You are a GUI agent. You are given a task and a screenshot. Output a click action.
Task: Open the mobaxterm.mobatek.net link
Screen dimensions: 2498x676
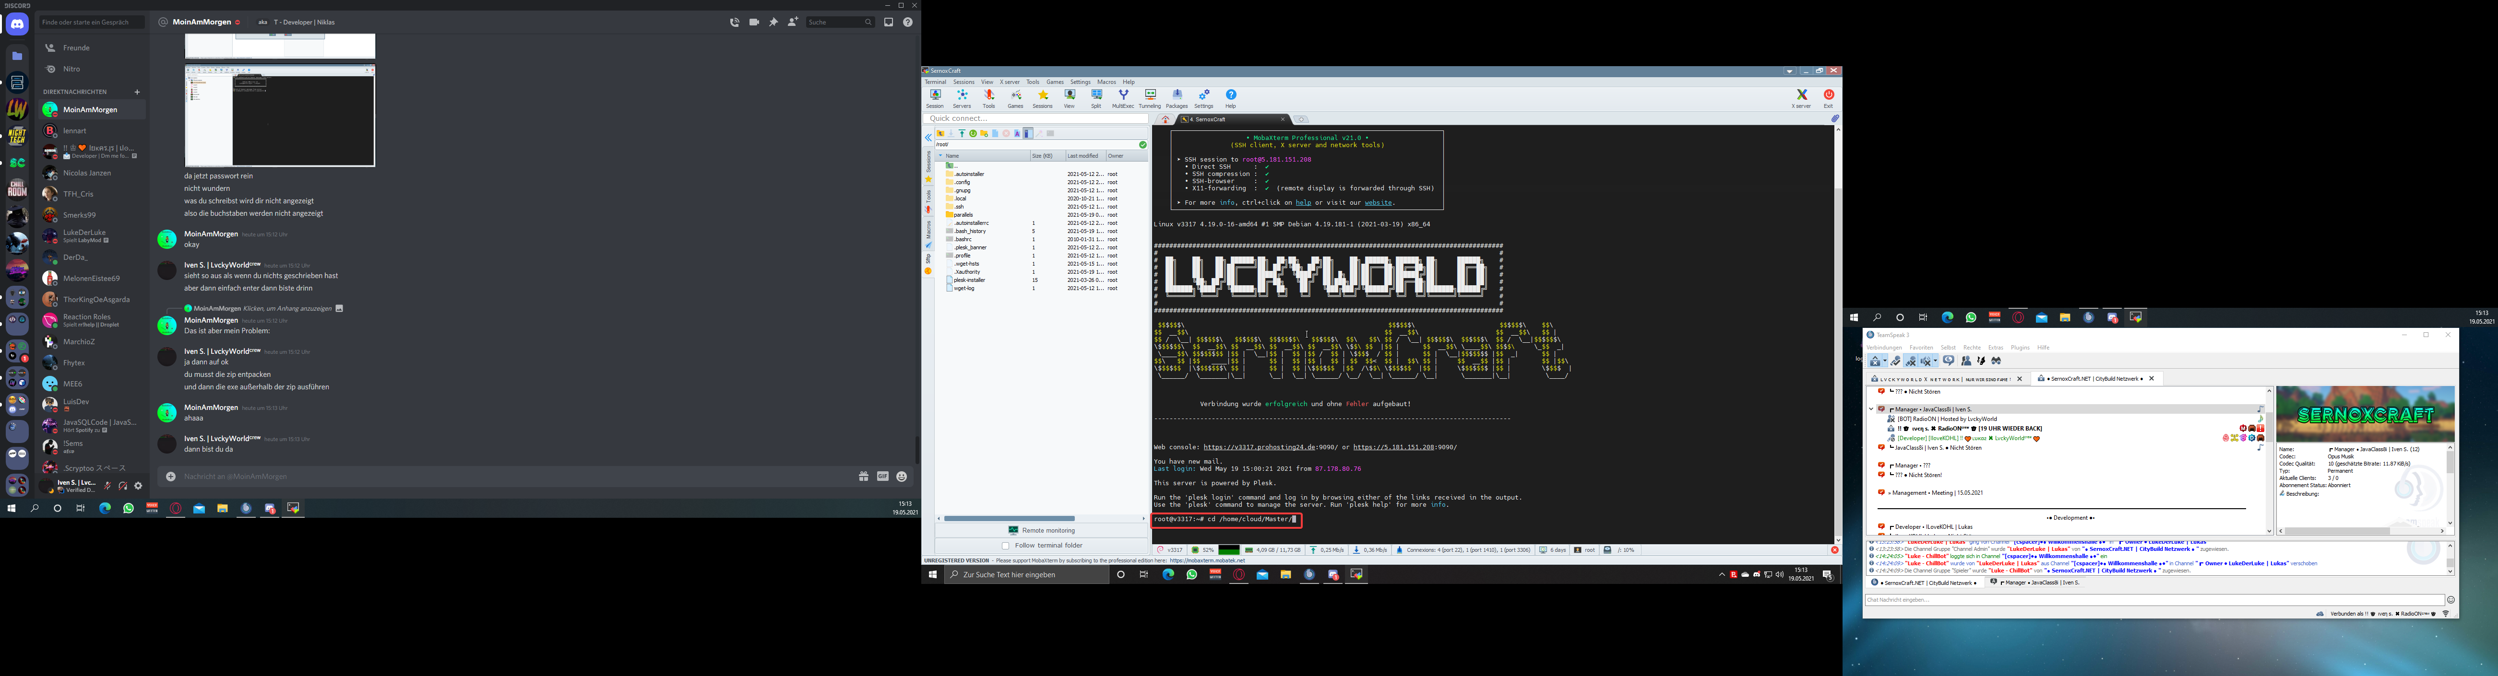click(x=1207, y=561)
